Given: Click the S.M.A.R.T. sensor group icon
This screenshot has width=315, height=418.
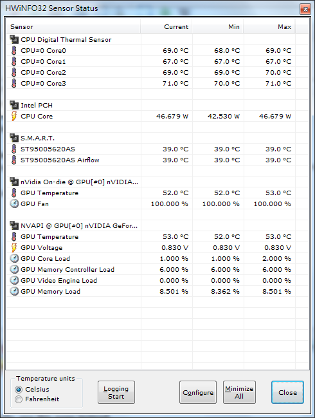Looking at the screenshot, I should point(14,138).
